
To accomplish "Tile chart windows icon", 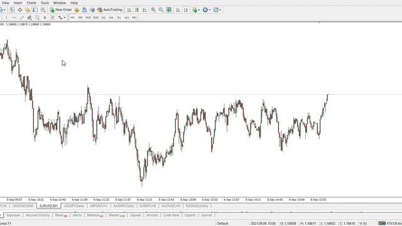I will tap(169, 10).
